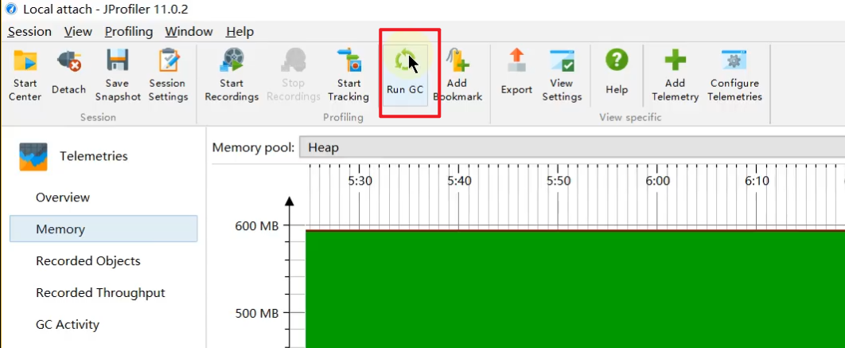Click the 6:00 time axis label
Image resolution: width=845 pixels, height=348 pixels.
point(657,181)
